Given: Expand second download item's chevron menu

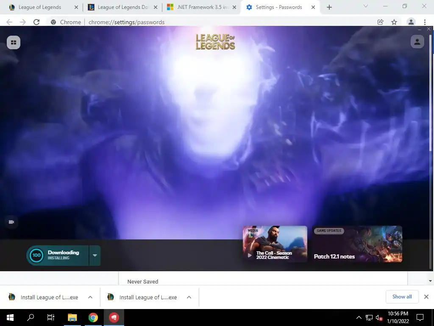Looking at the screenshot, I should [x=189, y=297].
